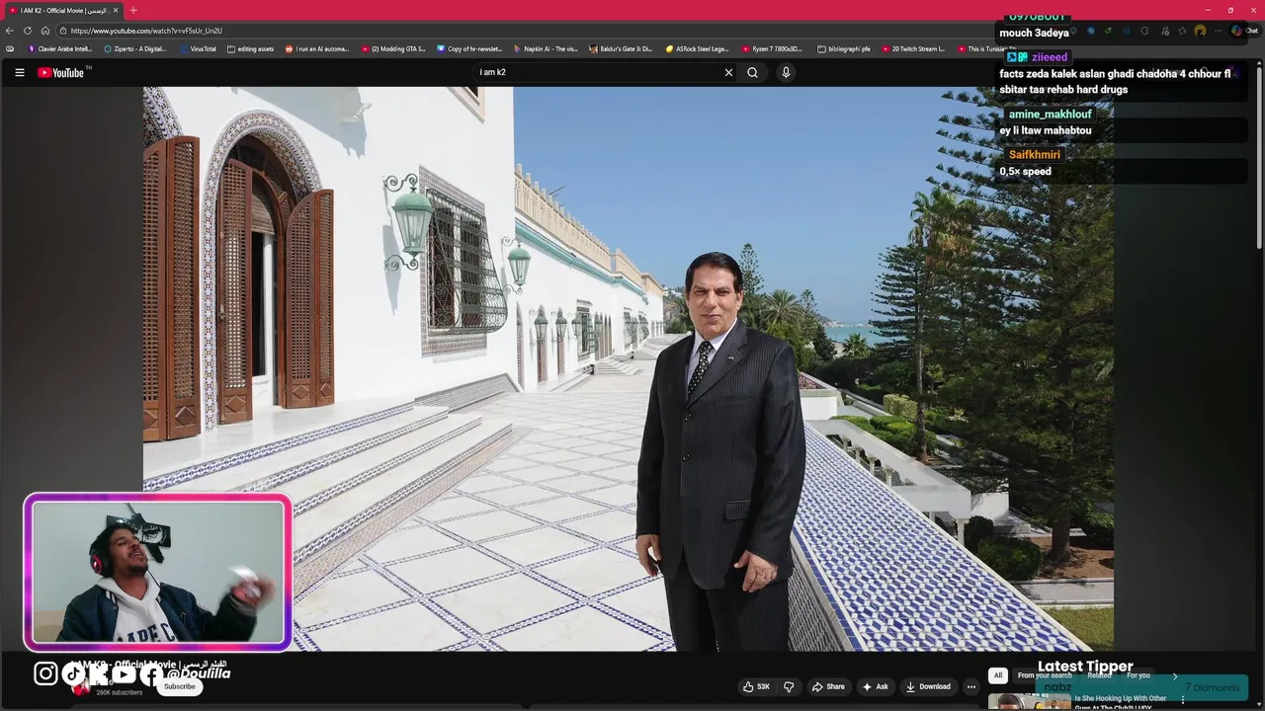Open the 'ASRock Steel Lege...' bookmark
This screenshot has height=711, width=1265.
point(698,48)
